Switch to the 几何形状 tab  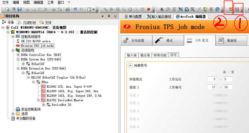click(27, 22)
